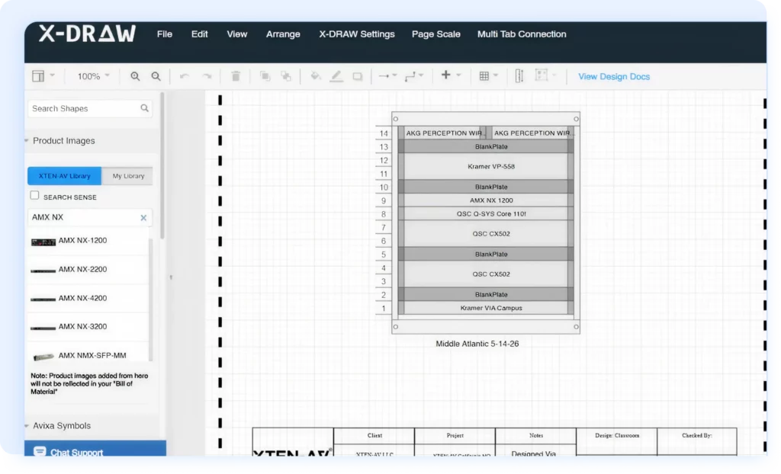Click the redo arrow icon
The height and width of the screenshot is (474, 781).
tap(207, 76)
